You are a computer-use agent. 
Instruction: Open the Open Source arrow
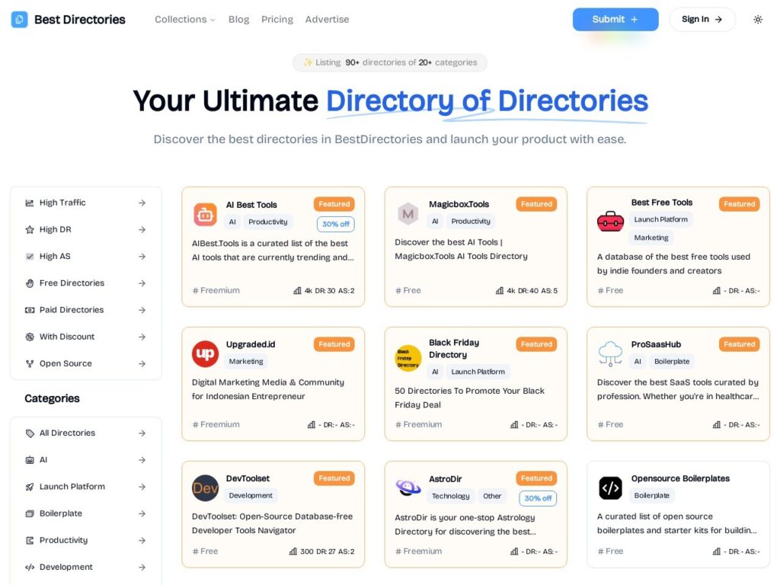tap(142, 364)
